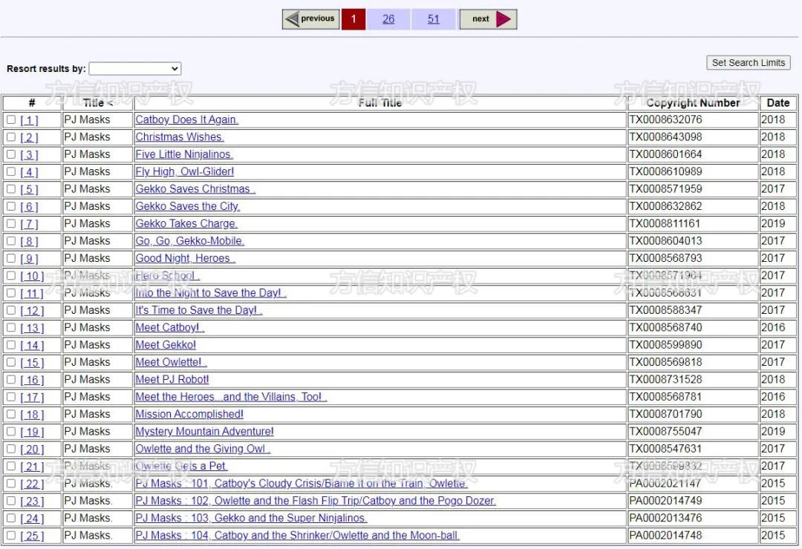
Task: Tick the checkbox for record 7
Action: (10, 223)
